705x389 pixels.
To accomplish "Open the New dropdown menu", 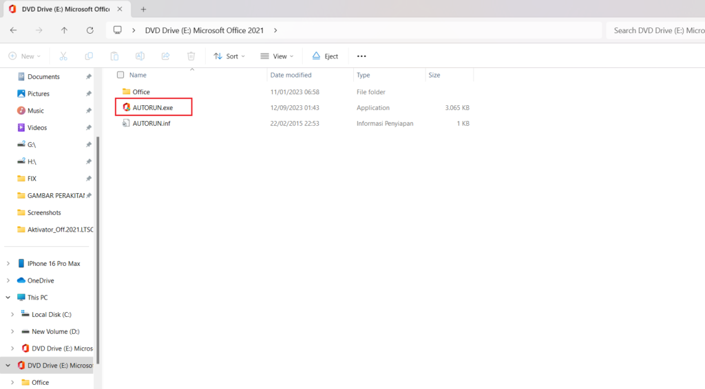I will 25,56.
